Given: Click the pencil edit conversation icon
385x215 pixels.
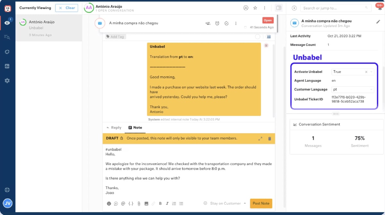Looking at the screenshot, I should pyautogui.click(x=378, y=22).
